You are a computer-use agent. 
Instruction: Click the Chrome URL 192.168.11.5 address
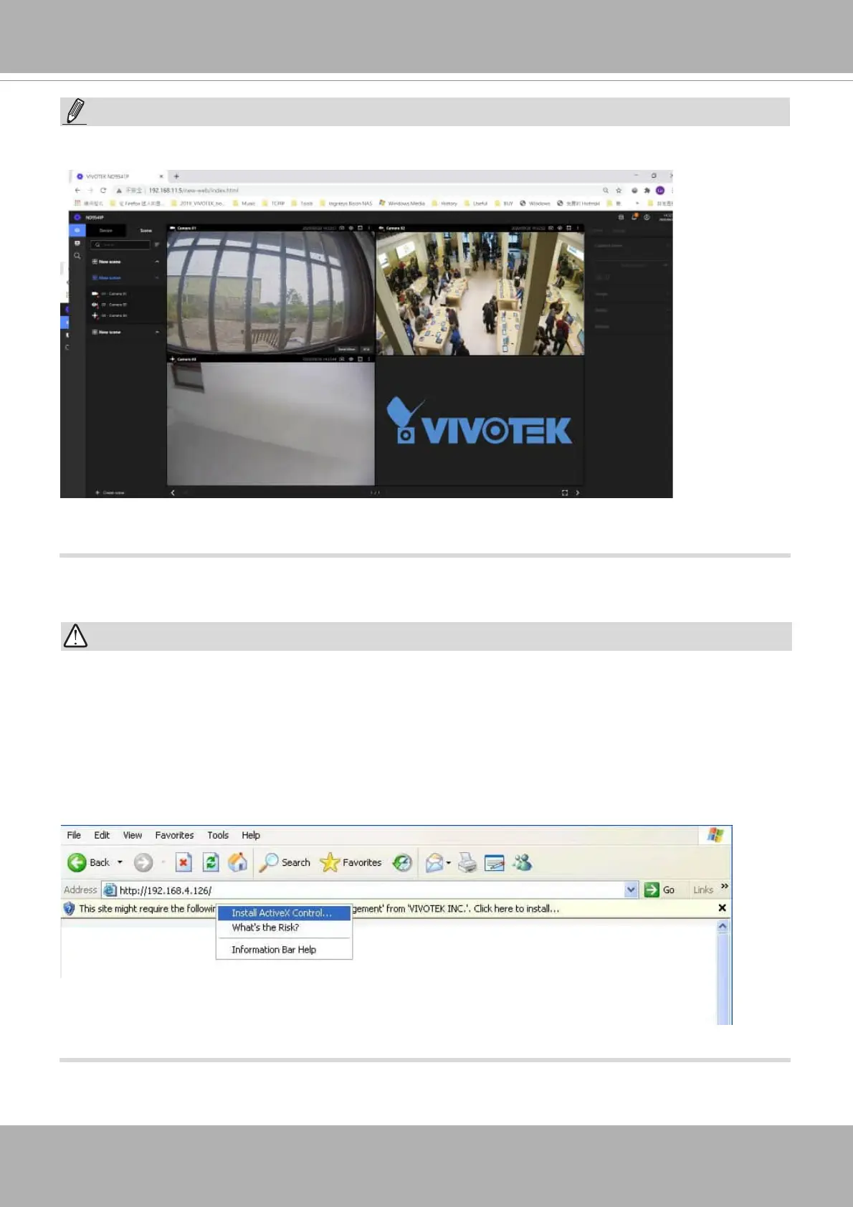click(194, 191)
